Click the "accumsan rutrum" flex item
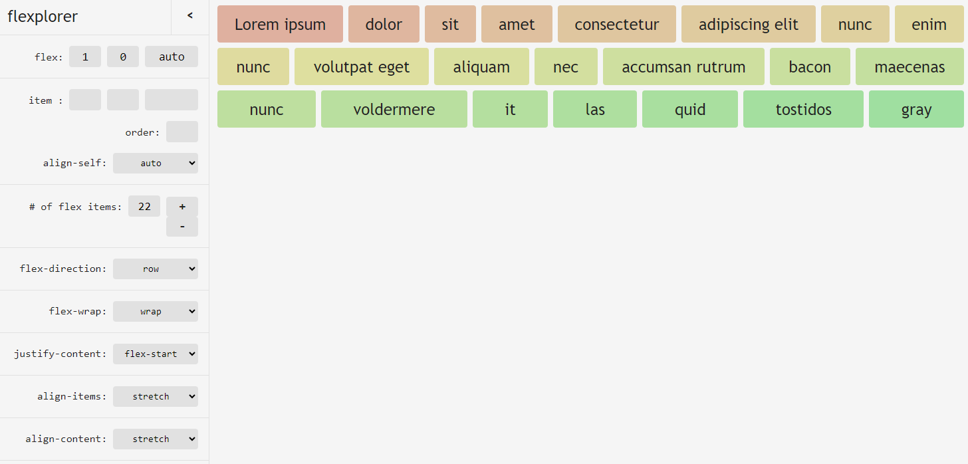Image resolution: width=968 pixels, height=464 pixels. tap(683, 67)
